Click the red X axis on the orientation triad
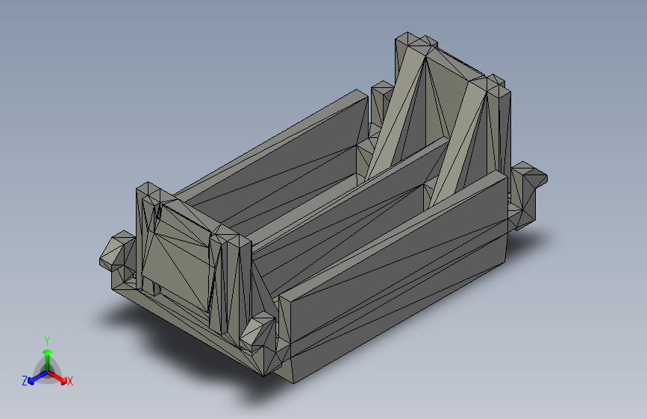 pos(57,377)
